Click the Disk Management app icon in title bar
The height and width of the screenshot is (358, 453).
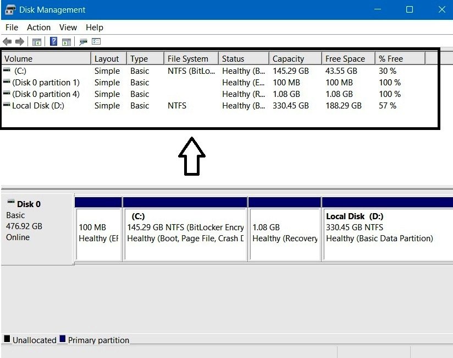coord(10,9)
